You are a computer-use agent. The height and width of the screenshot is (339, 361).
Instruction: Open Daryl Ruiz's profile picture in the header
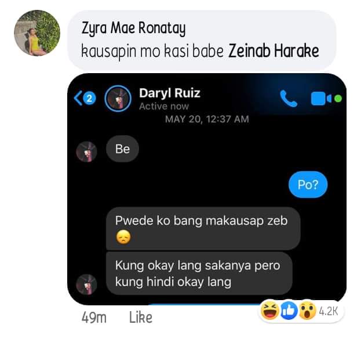pyautogui.click(x=118, y=99)
